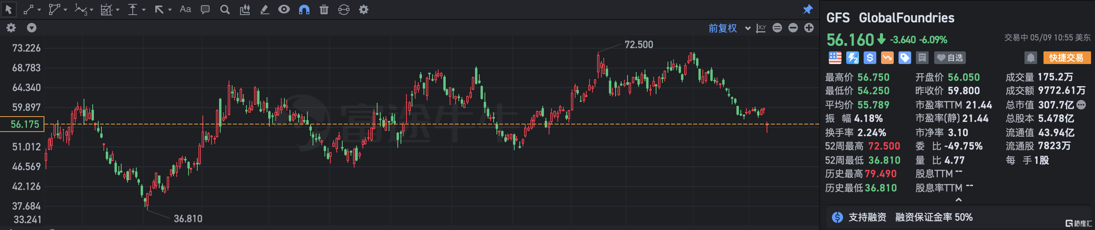
Task: Click the 快捷交易 quick trade button
Action: point(1067,58)
